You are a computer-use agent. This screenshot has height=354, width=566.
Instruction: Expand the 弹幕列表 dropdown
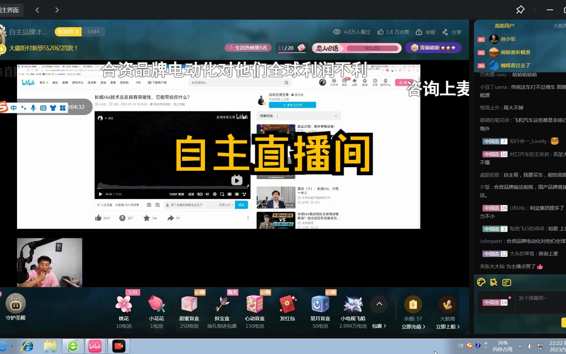[x=298, y=116]
